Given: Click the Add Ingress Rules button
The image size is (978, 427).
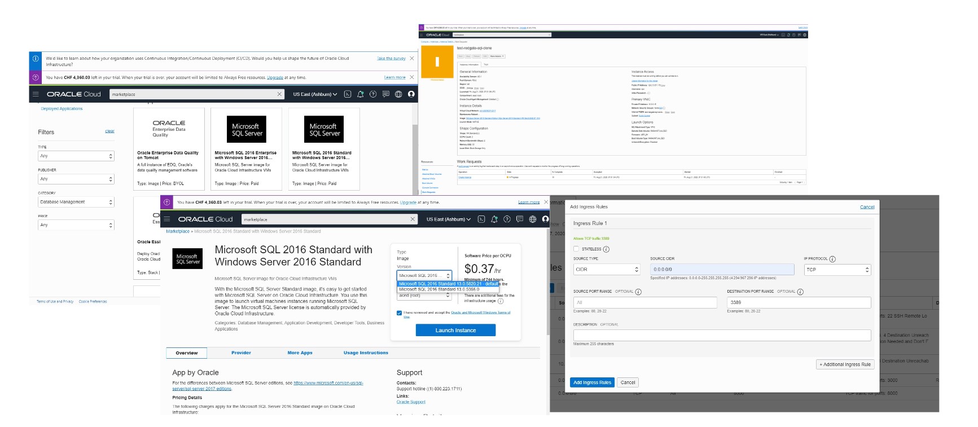Looking at the screenshot, I should (592, 382).
